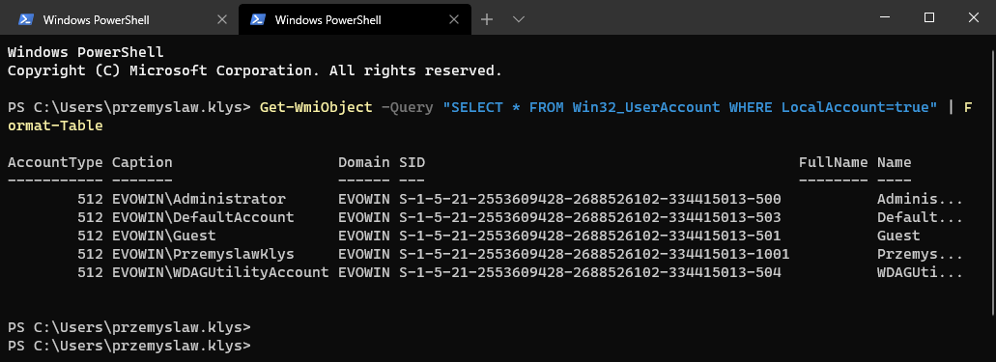Close the terminal window
This screenshot has width=996, height=362.
tap(973, 17)
